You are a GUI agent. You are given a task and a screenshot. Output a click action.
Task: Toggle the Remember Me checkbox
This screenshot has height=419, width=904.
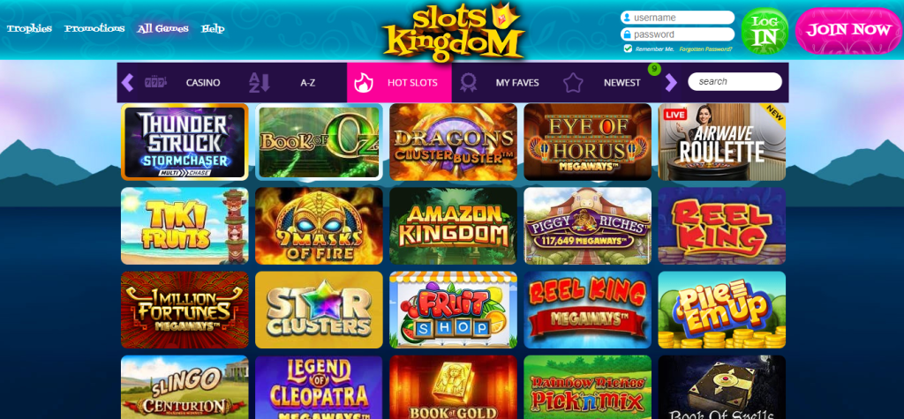pos(628,49)
